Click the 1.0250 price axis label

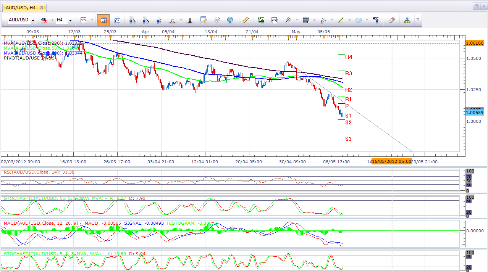[x=473, y=90]
